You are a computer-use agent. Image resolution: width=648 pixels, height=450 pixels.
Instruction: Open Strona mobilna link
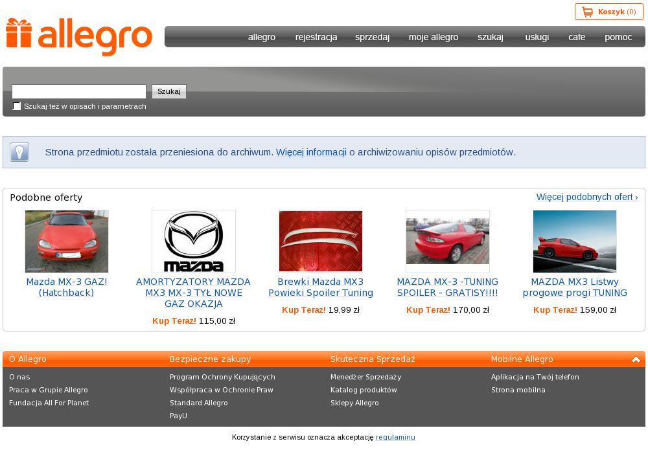click(518, 390)
